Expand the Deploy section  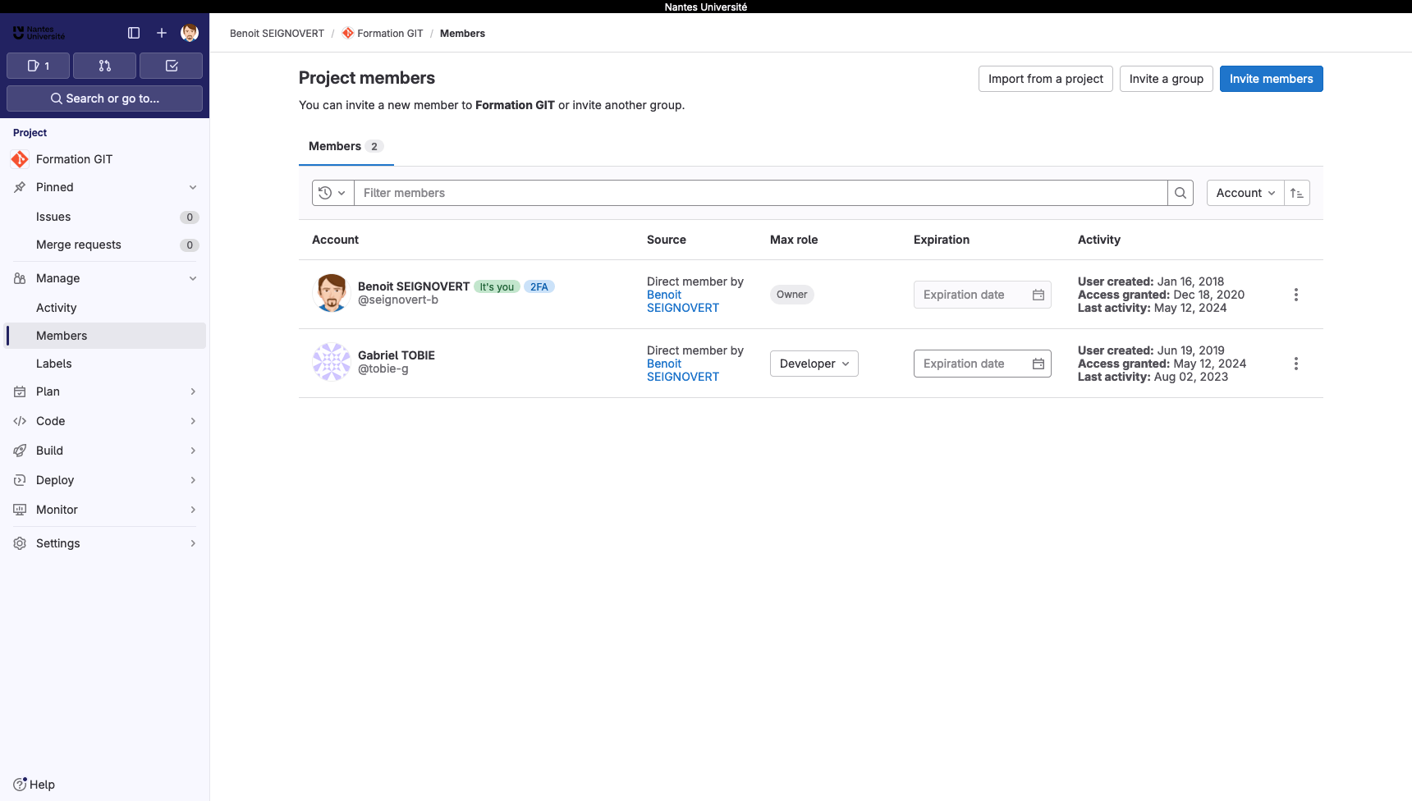(x=104, y=480)
